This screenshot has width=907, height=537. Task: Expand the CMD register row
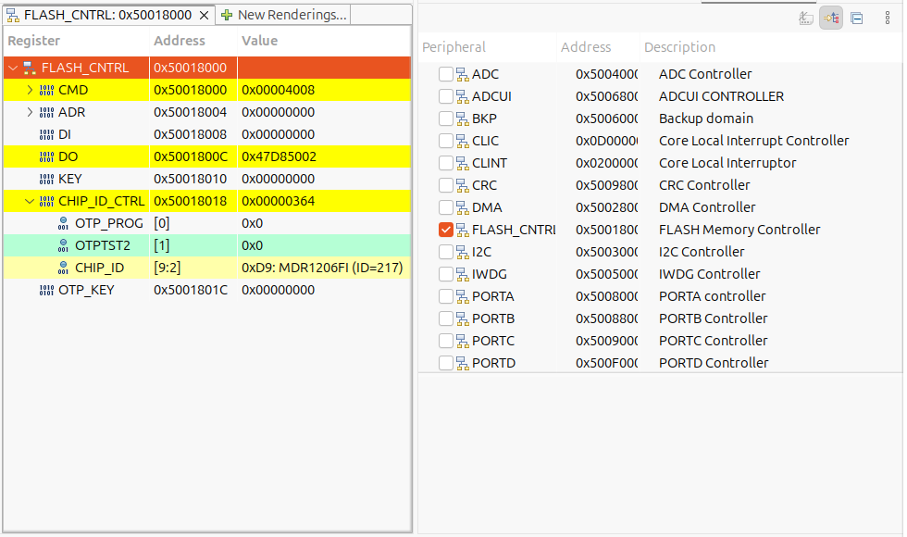tap(30, 90)
